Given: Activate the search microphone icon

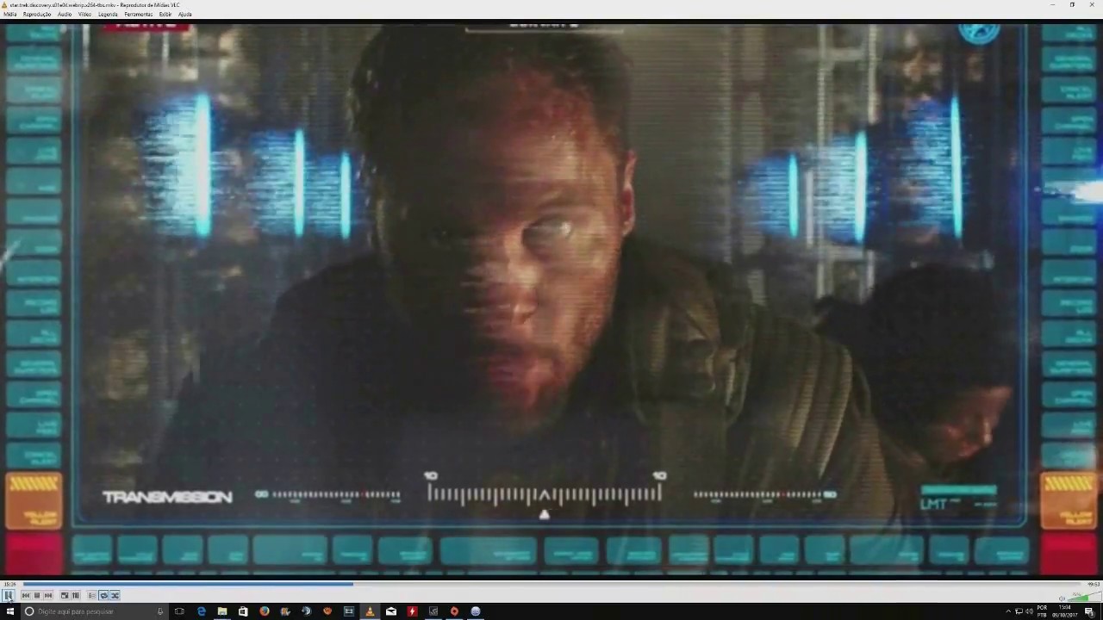Looking at the screenshot, I should [159, 611].
